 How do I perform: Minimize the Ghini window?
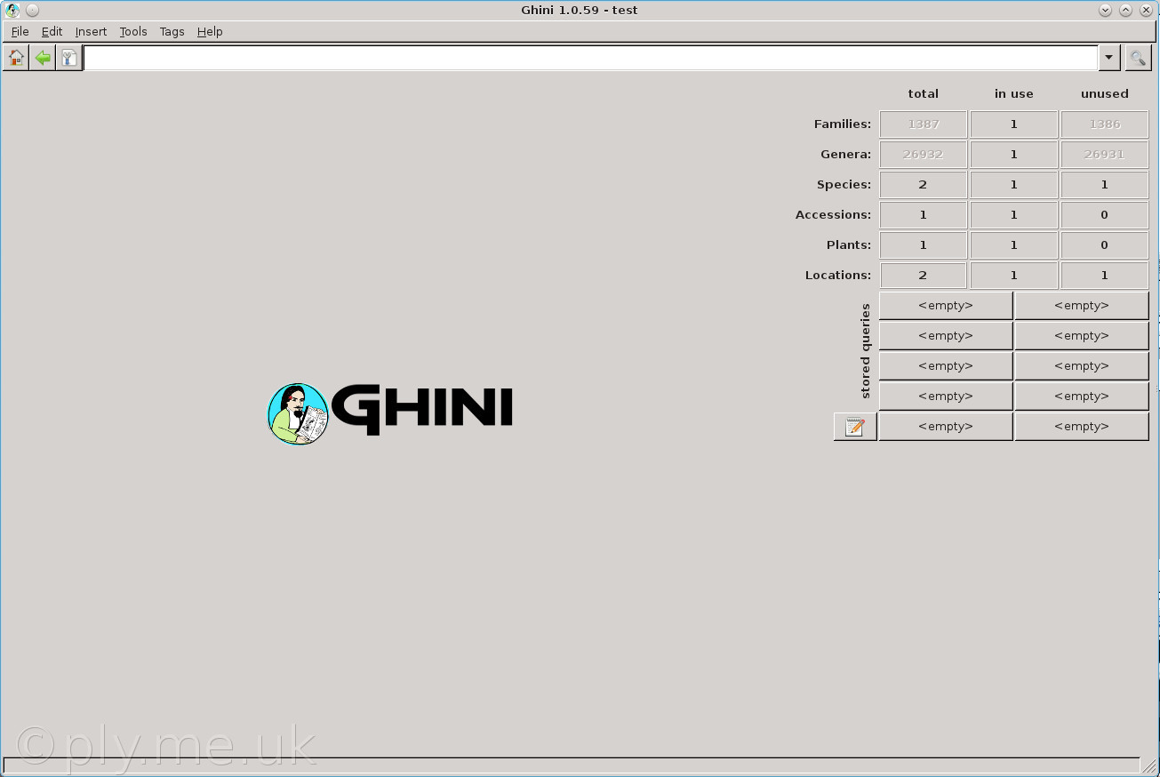click(1105, 11)
